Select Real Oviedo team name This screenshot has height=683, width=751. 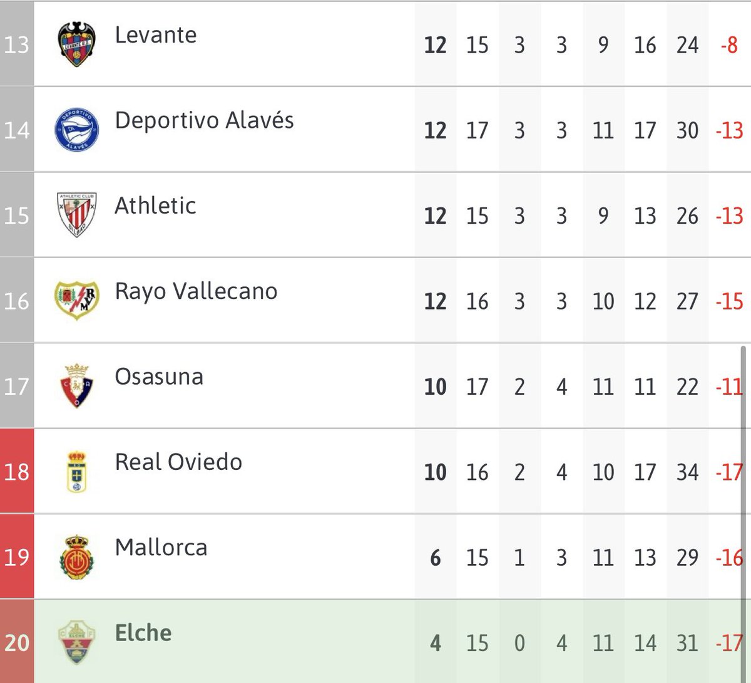point(178,462)
